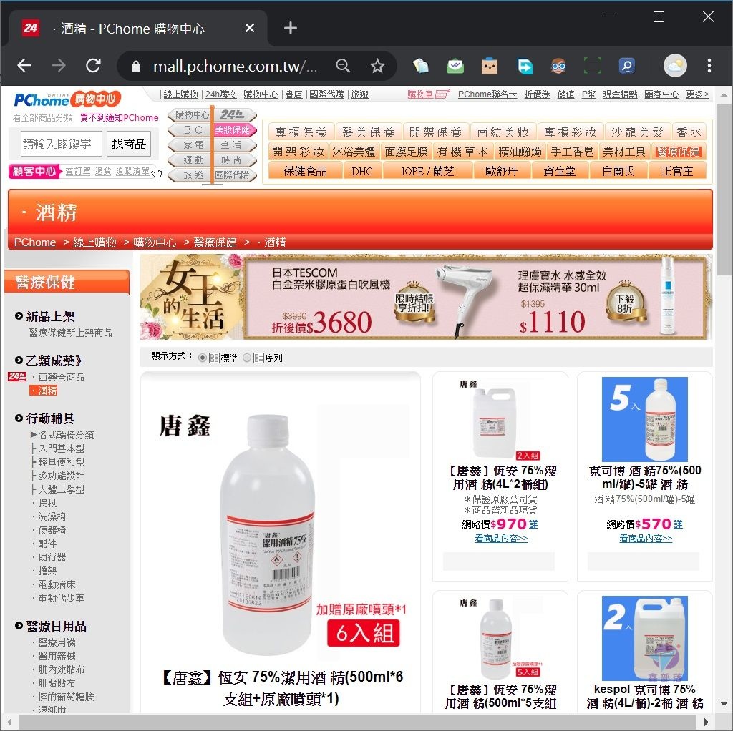Click the green bracket capture extension icon
733x731 pixels.
click(x=592, y=66)
